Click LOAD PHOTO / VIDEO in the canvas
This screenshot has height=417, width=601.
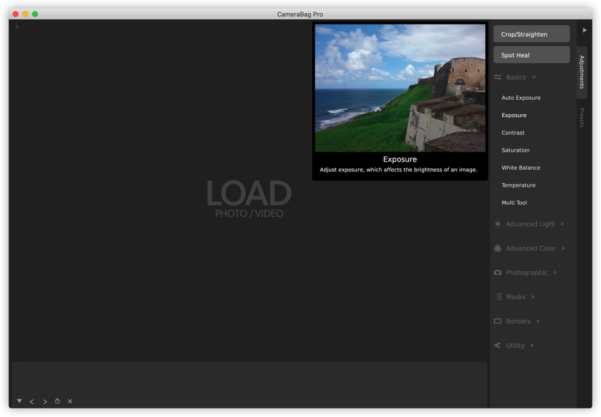pyautogui.click(x=249, y=199)
